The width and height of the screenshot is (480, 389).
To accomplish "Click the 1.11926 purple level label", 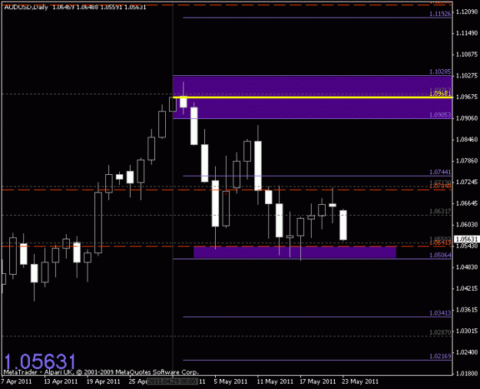I will (x=440, y=14).
